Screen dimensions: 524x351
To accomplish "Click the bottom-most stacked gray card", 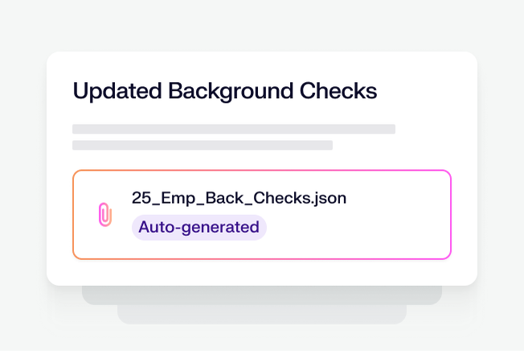I will point(262,315).
